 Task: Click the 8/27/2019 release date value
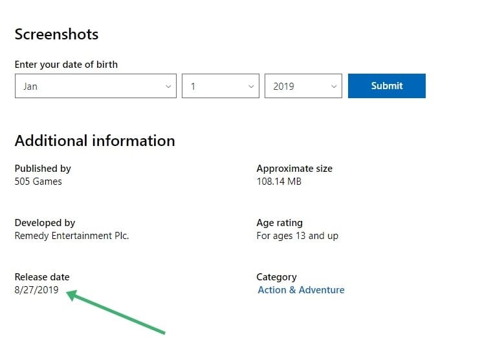click(x=36, y=290)
